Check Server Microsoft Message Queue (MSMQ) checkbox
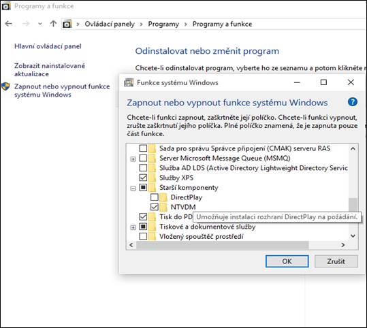367x328 pixels. click(x=143, y=158)
